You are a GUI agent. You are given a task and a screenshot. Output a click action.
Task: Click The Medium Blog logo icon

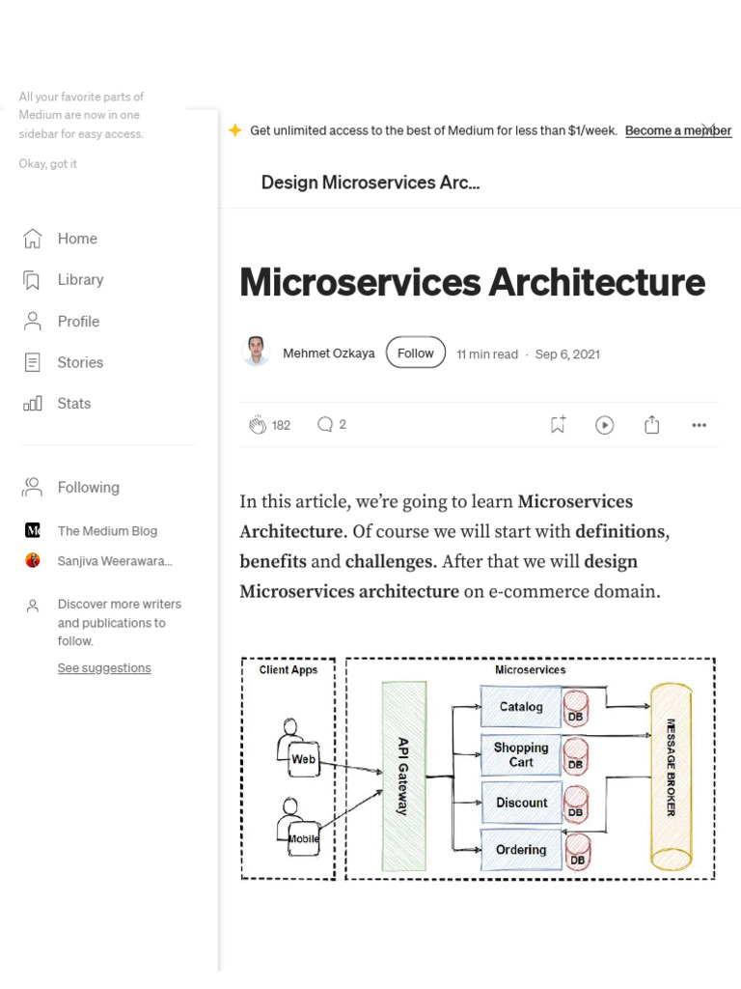point(33,530)
